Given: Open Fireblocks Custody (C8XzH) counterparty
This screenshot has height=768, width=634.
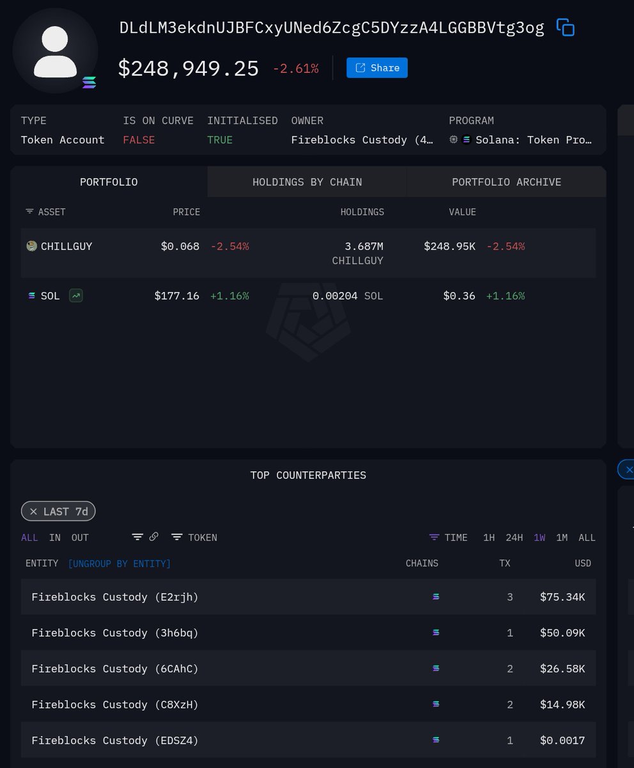Looking at the screenshot, I should point(115,705).
